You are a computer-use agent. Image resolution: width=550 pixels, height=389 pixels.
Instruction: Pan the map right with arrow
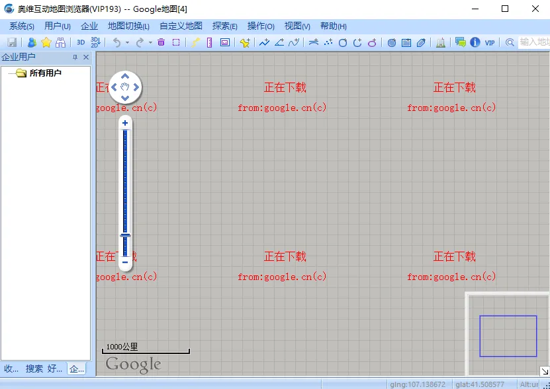pos(136,87)
